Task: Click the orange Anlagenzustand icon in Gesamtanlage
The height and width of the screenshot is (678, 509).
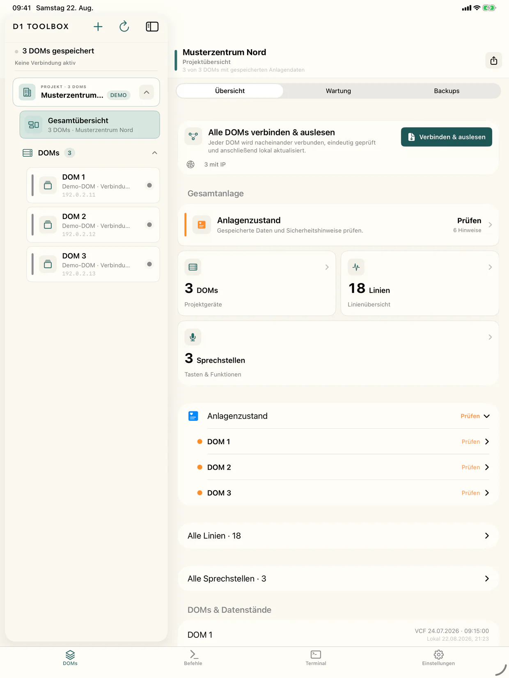Action: coord(202,225)
